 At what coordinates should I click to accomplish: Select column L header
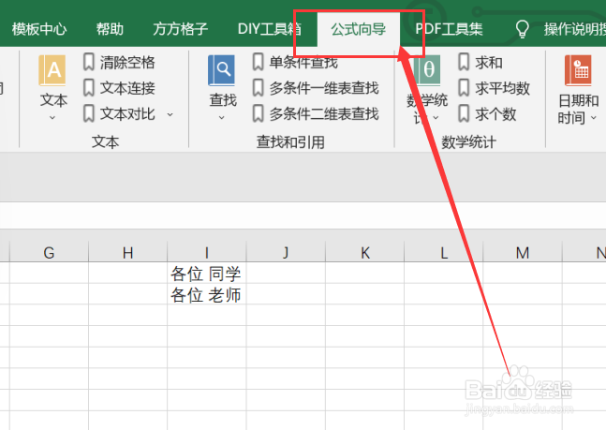click(x=444, y=253)
